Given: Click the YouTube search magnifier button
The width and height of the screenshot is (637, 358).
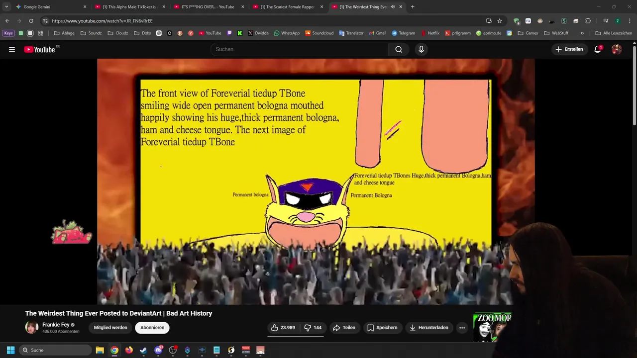Looking at the screenshot, I should tap(399, 49).
